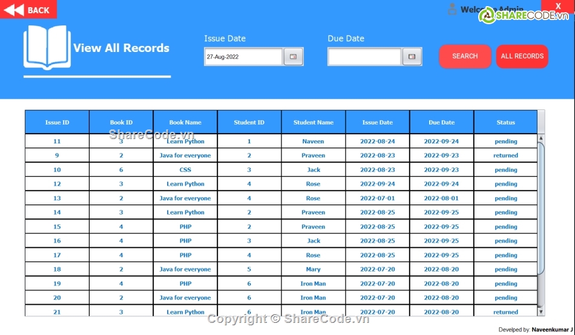
Task: Open the Due Date calendar picker
Action: 412,57
